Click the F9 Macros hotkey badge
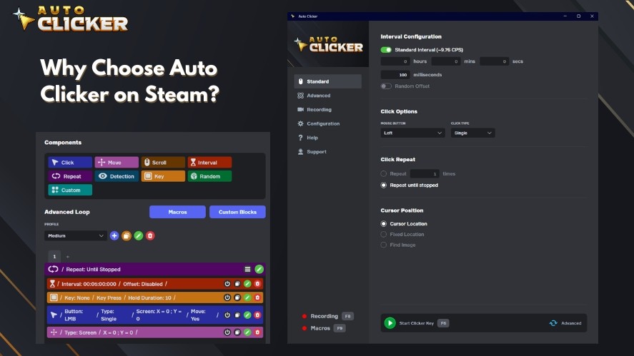 [340, 328]
